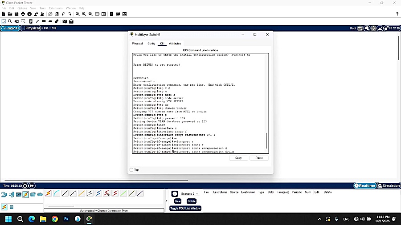Click the Copy toolbar icon
The image size is (401, 225).
[x=50, y=14]
